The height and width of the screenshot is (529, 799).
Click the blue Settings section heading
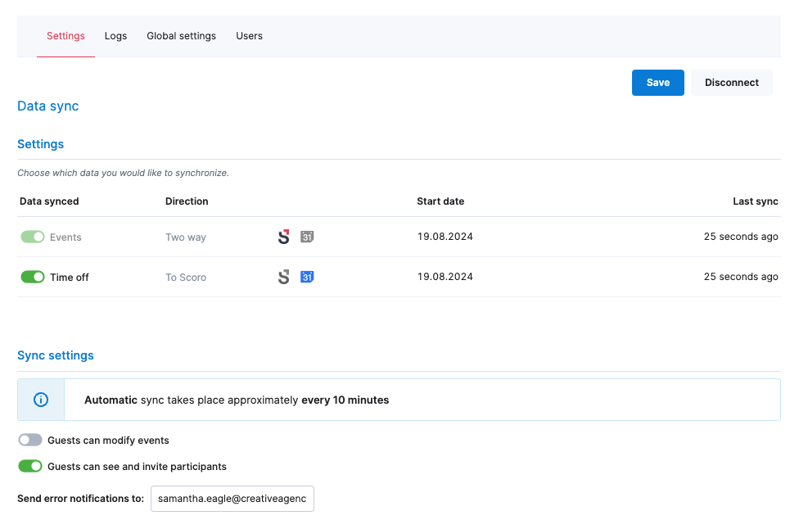click(40, 144)
